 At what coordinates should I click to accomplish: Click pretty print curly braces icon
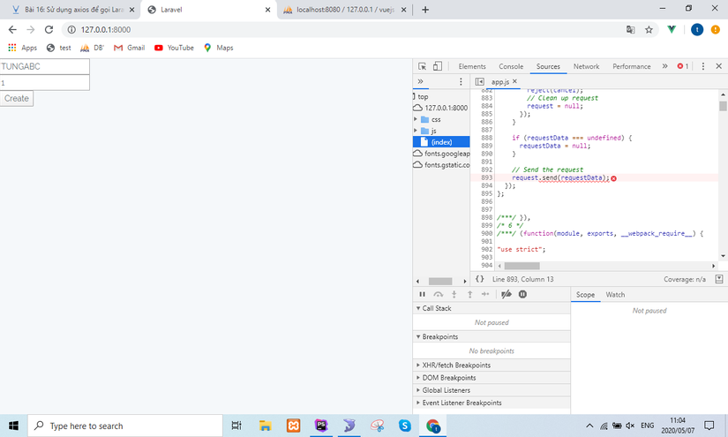(479, 279)
